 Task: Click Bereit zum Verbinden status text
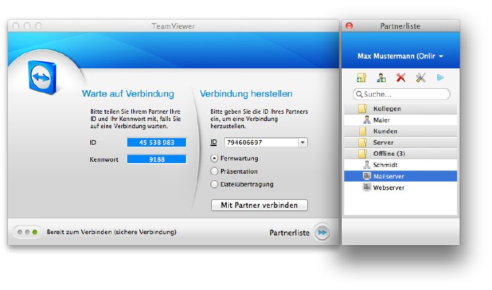click(111, 232)
